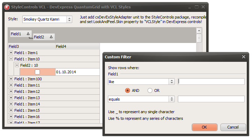Open the 'like' operator dropdown

[x=172, y=82]
